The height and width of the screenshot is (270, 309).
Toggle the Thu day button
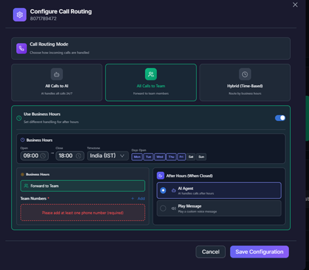pyautogui.click(x=171, y=157)
